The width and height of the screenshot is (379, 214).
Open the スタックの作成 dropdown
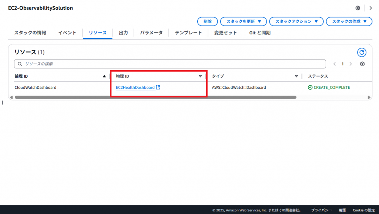[x=349, y=21]
